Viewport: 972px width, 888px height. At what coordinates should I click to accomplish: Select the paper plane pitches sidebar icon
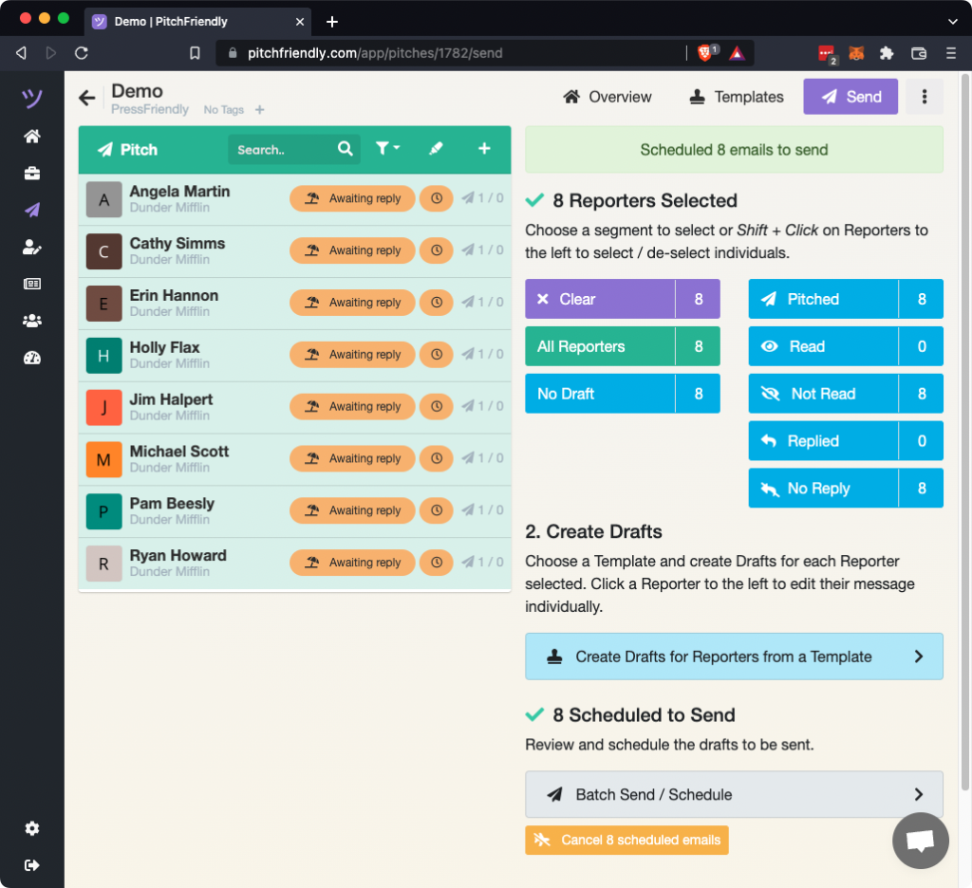click(32, 210)
